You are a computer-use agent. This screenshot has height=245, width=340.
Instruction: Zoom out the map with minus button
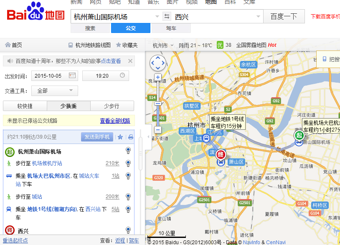[158, 130]
